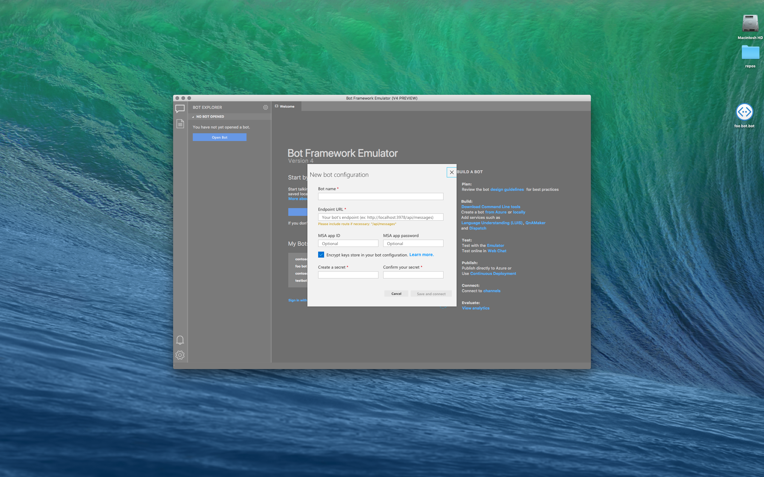The width and height of the screenshot is (764, 477).
Task: Click the More about link on Welcome page
Action: click(297, 199)
